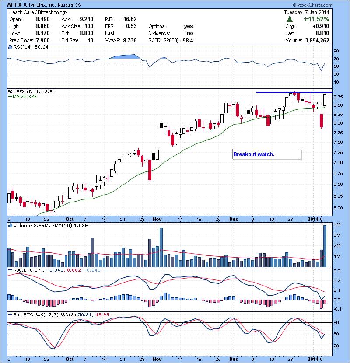Click the Last 8.810 value at right
350x363 pixels.
coord(322,33)
